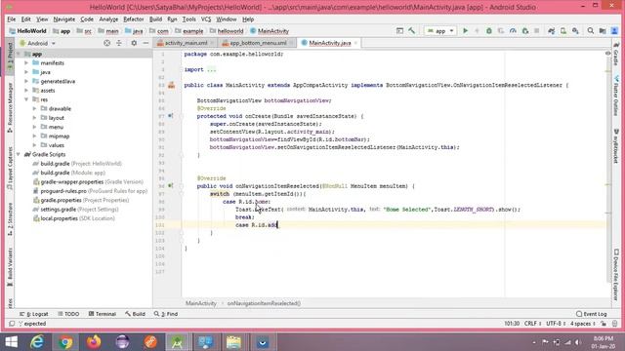Open the Refactor menu
The height and width of the screenshot is (351, 625).
coord(133,19)
